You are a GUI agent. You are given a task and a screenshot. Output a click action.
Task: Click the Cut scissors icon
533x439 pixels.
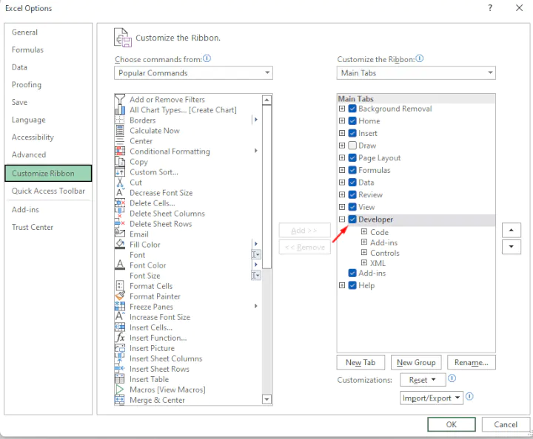(120, 183)
